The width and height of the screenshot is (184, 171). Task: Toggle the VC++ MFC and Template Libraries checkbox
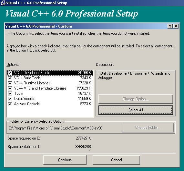pyautogui.click(x=10, y=88)
